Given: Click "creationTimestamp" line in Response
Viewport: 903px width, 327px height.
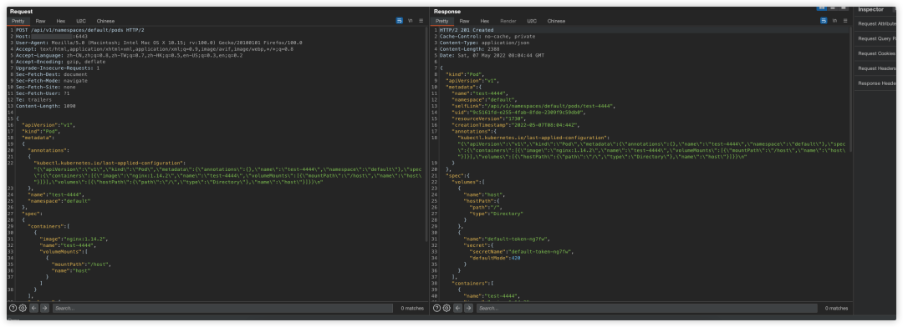Looking at the screenshot, I should 515,124.
